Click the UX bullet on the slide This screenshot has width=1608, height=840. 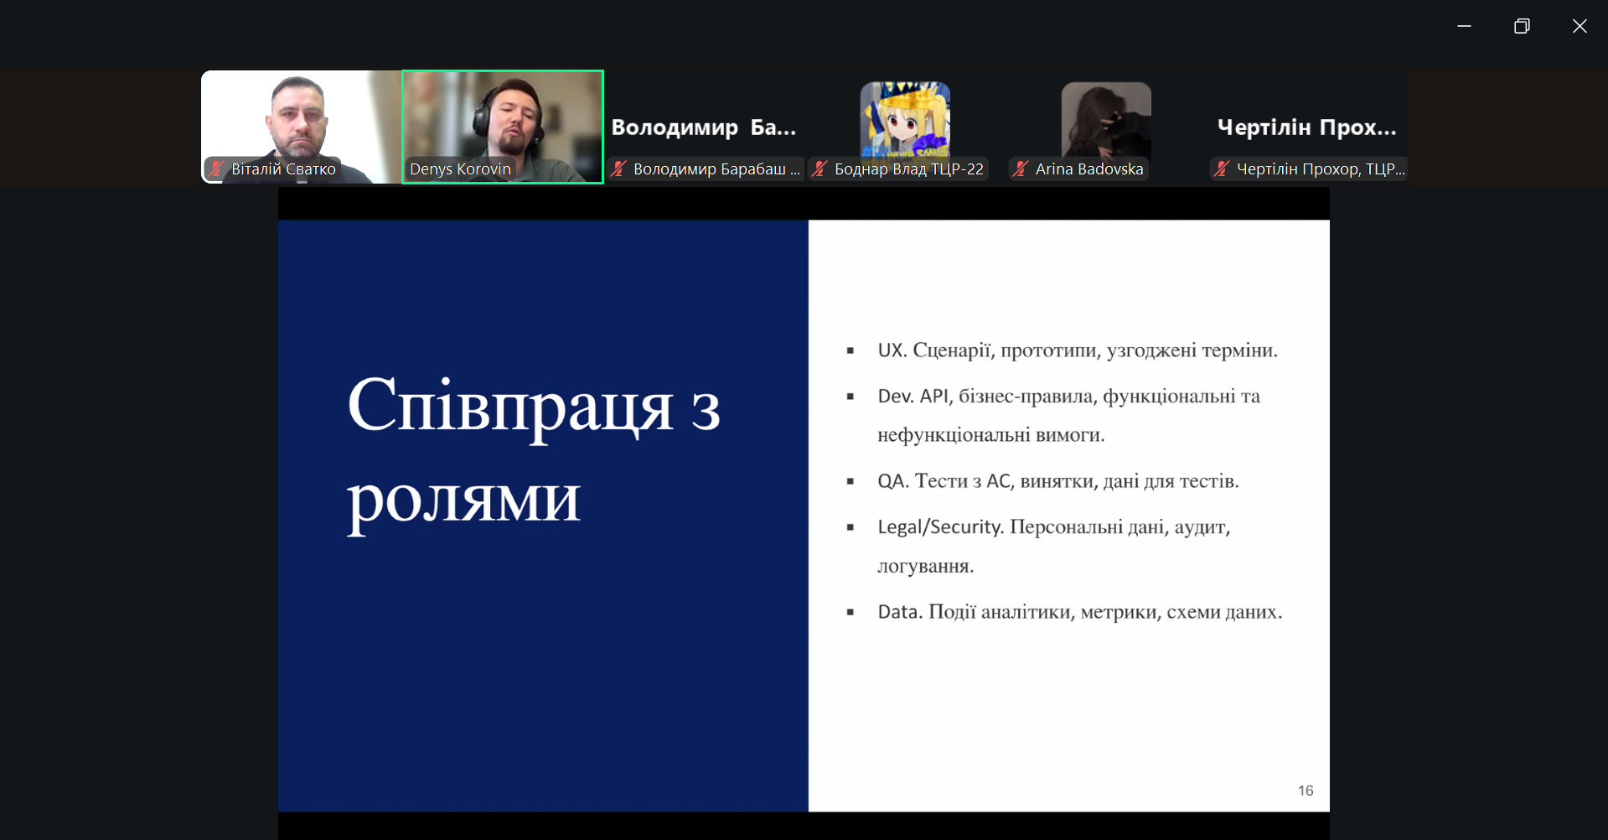(x=1077, y=350)
